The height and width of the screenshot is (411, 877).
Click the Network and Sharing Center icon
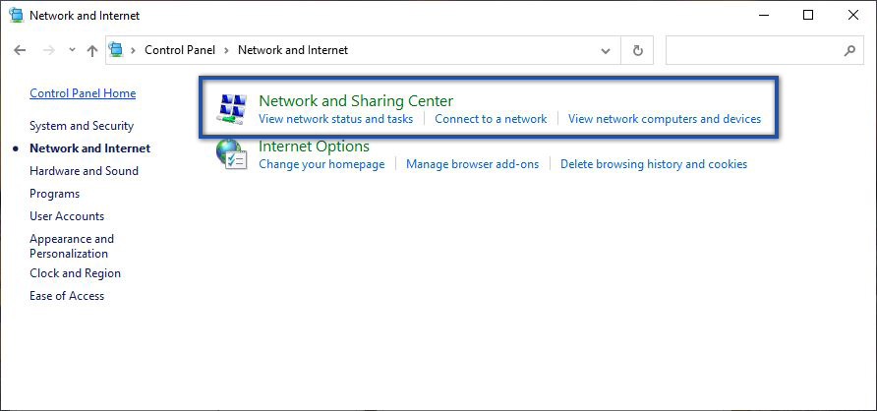[x=232, y=109]
